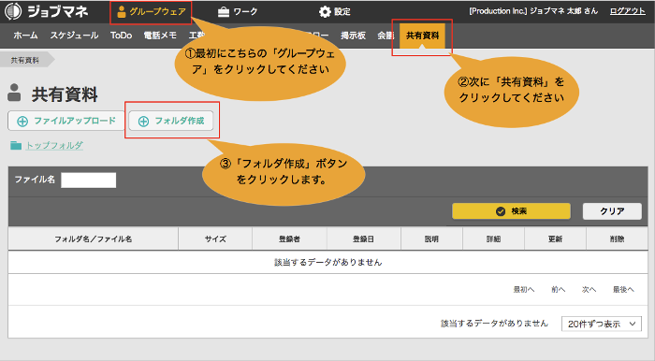655x361 pixels.
Task: Click the 詳細 column header
Action: [x=493, y=239]
